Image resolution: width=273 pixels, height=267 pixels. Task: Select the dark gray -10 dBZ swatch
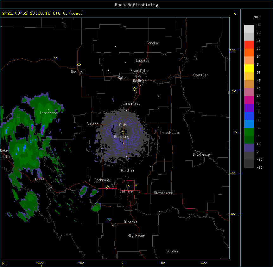249,164
